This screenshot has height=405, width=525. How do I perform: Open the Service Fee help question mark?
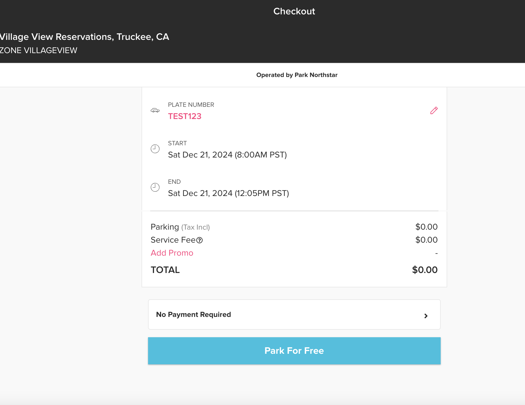[200, 240]
